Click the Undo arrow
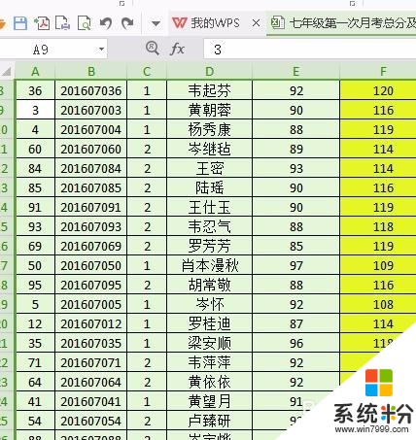This screenshot has width=416, height=440. [106, 23]
